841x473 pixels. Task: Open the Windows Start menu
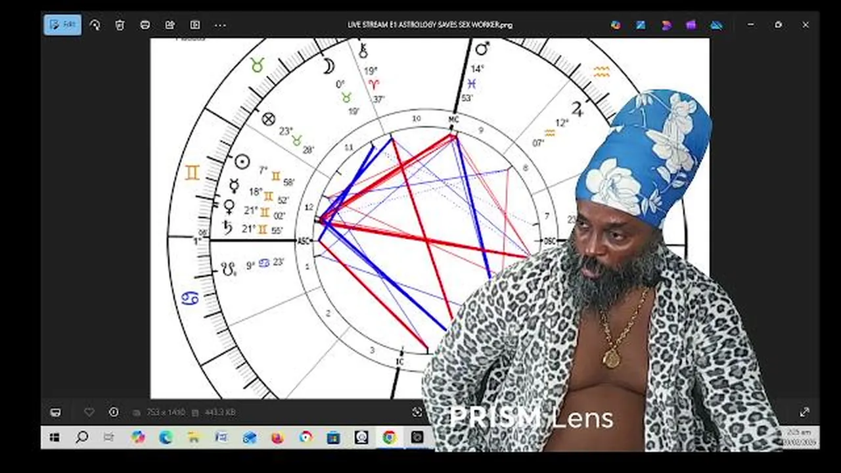(55, 438)
